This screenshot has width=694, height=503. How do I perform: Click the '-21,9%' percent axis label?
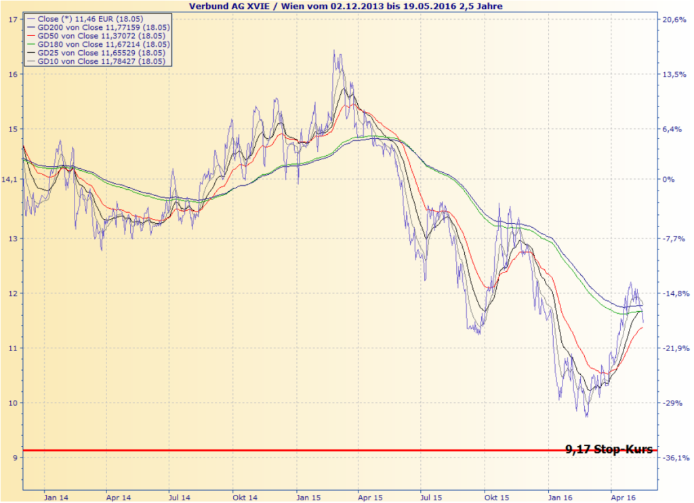676,348
